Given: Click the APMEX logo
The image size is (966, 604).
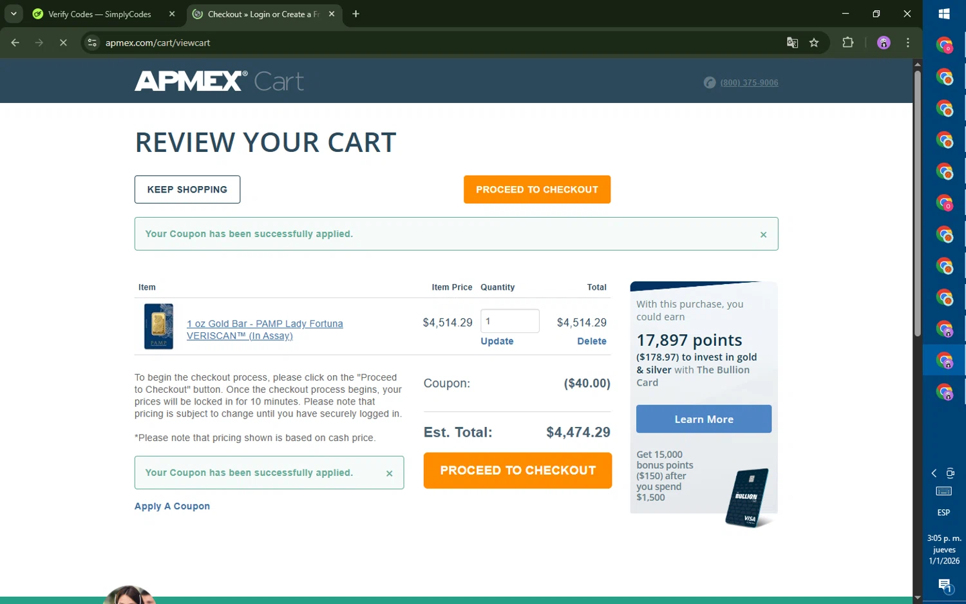Looking at the screenshot, I should 191,81.
